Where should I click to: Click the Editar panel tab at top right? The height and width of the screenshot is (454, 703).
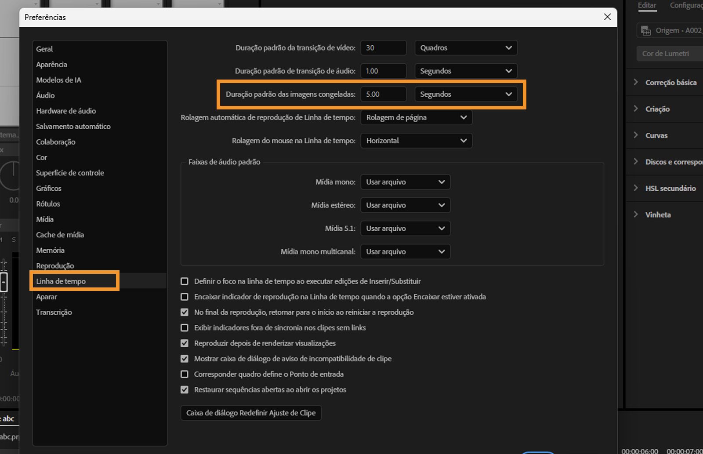tap(647, 5)
